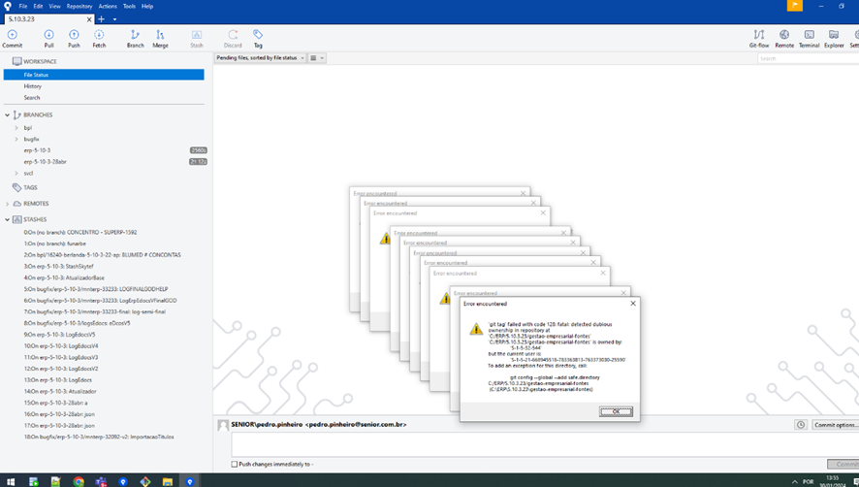Open the File menu
Screen dimensions: 859x487
23,6
